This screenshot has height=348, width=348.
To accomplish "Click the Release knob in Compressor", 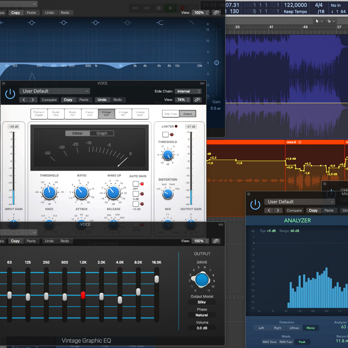I will click(x=114, y=224).
